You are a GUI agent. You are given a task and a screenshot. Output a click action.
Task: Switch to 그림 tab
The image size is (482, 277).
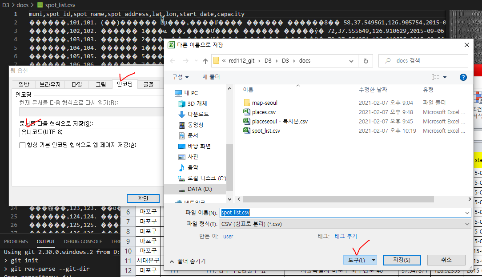[101, 84]
